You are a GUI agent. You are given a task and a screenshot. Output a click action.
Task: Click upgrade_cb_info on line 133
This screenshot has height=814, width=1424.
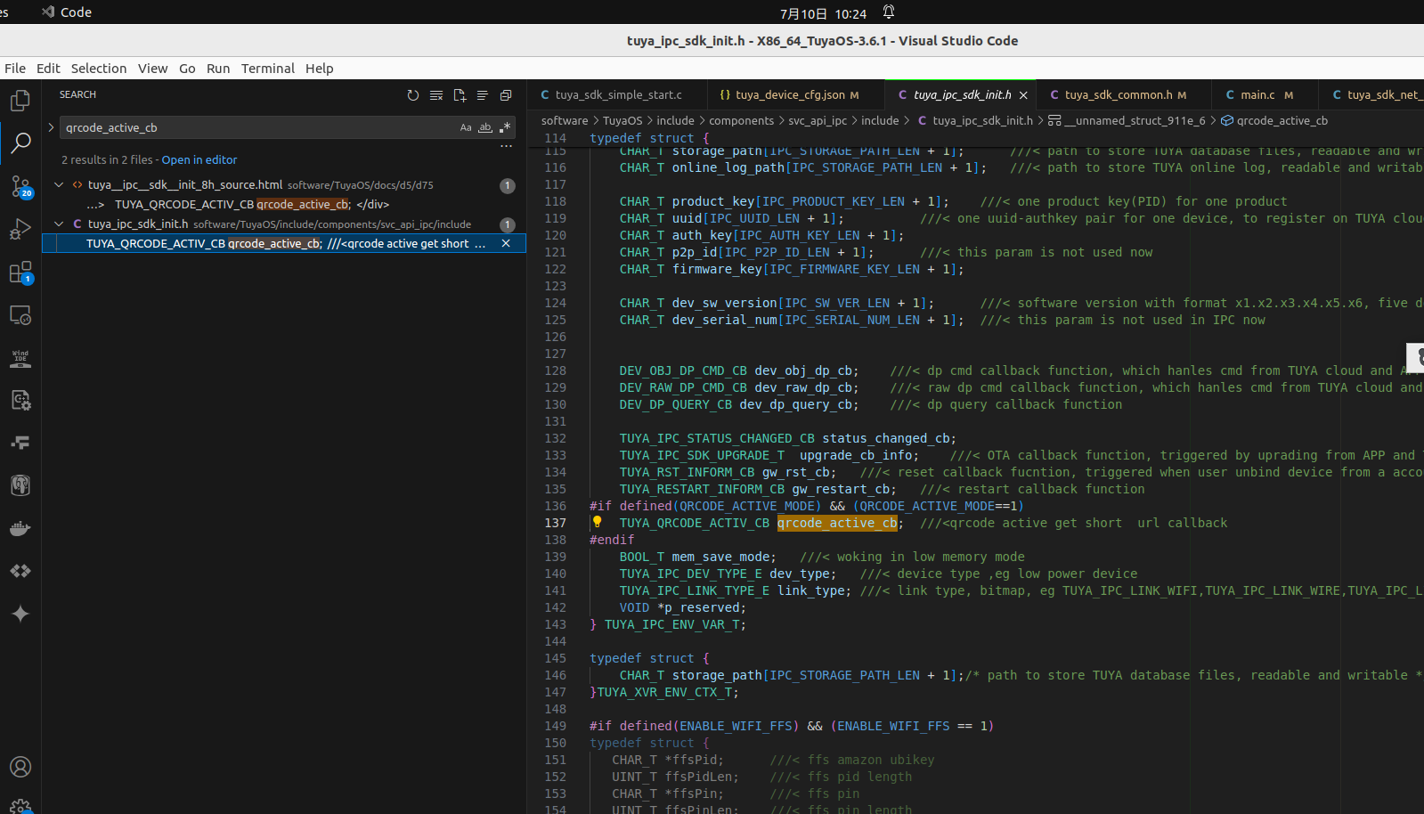[x=855, y=455]
